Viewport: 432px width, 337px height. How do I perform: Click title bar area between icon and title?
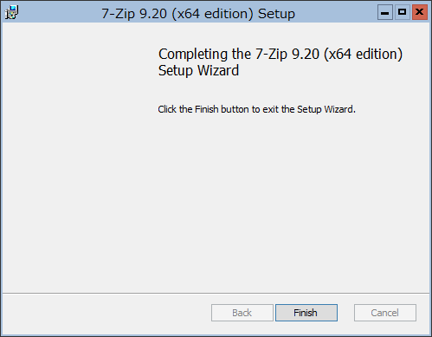pyautogui.click(x=60, y=13)
